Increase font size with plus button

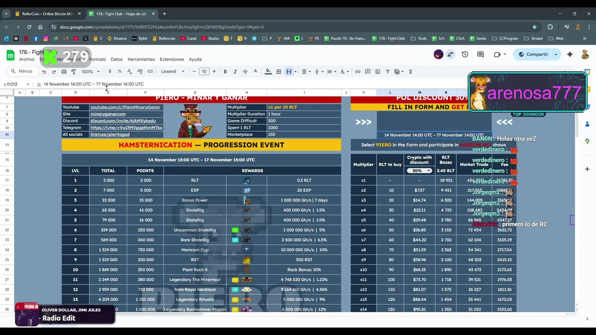point(214,72)
